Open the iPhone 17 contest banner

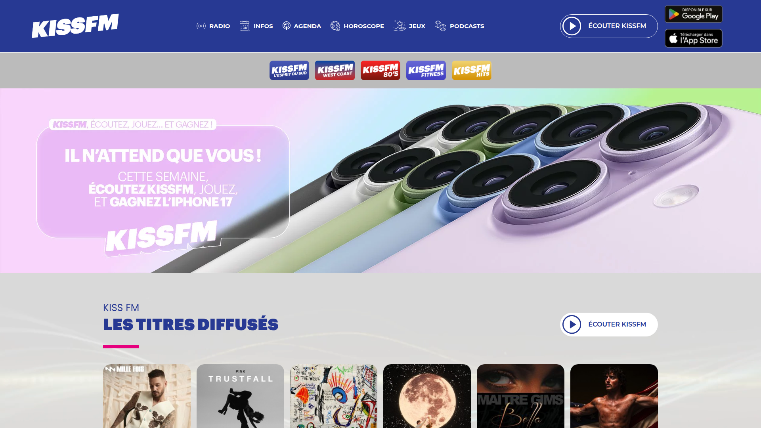click(380, 180)
